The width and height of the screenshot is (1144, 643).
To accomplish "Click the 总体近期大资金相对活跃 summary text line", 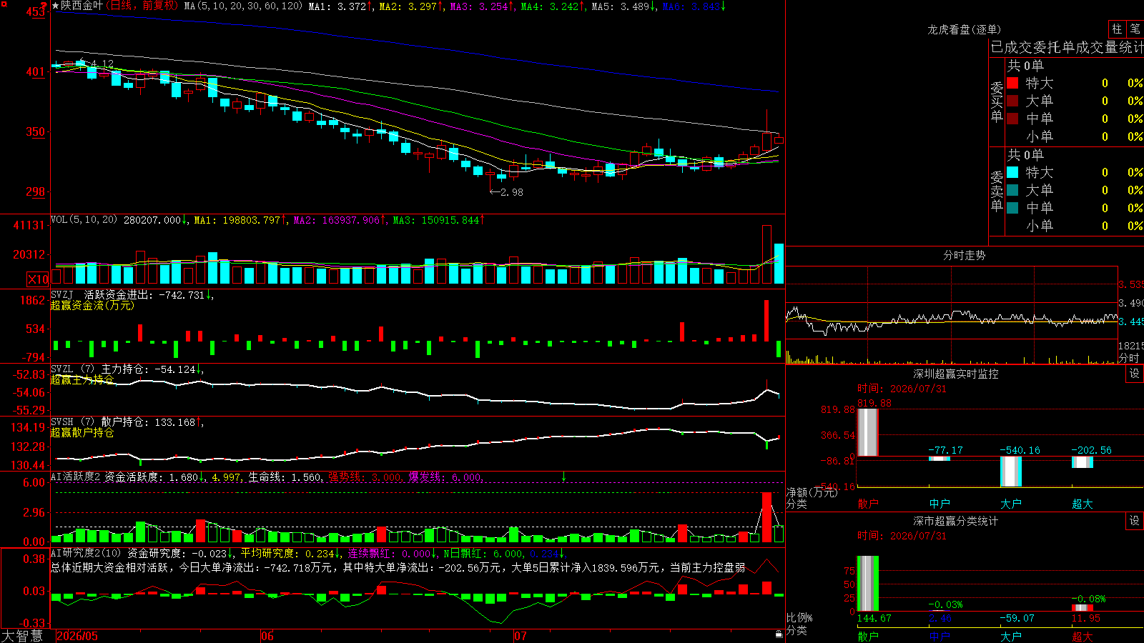I will (398, 567).
